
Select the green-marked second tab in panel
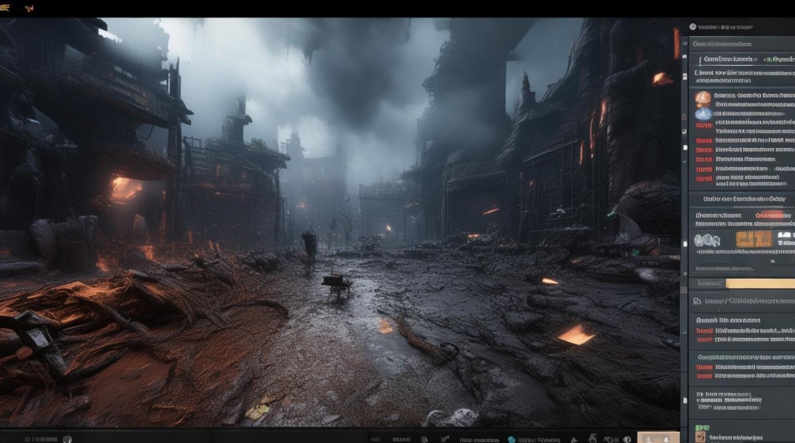click(778, 60)
